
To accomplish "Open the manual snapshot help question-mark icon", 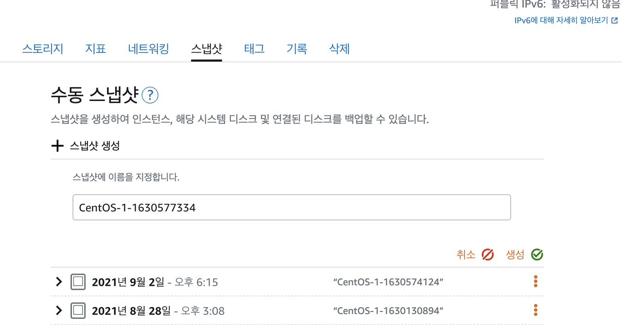I will (150, 95).
